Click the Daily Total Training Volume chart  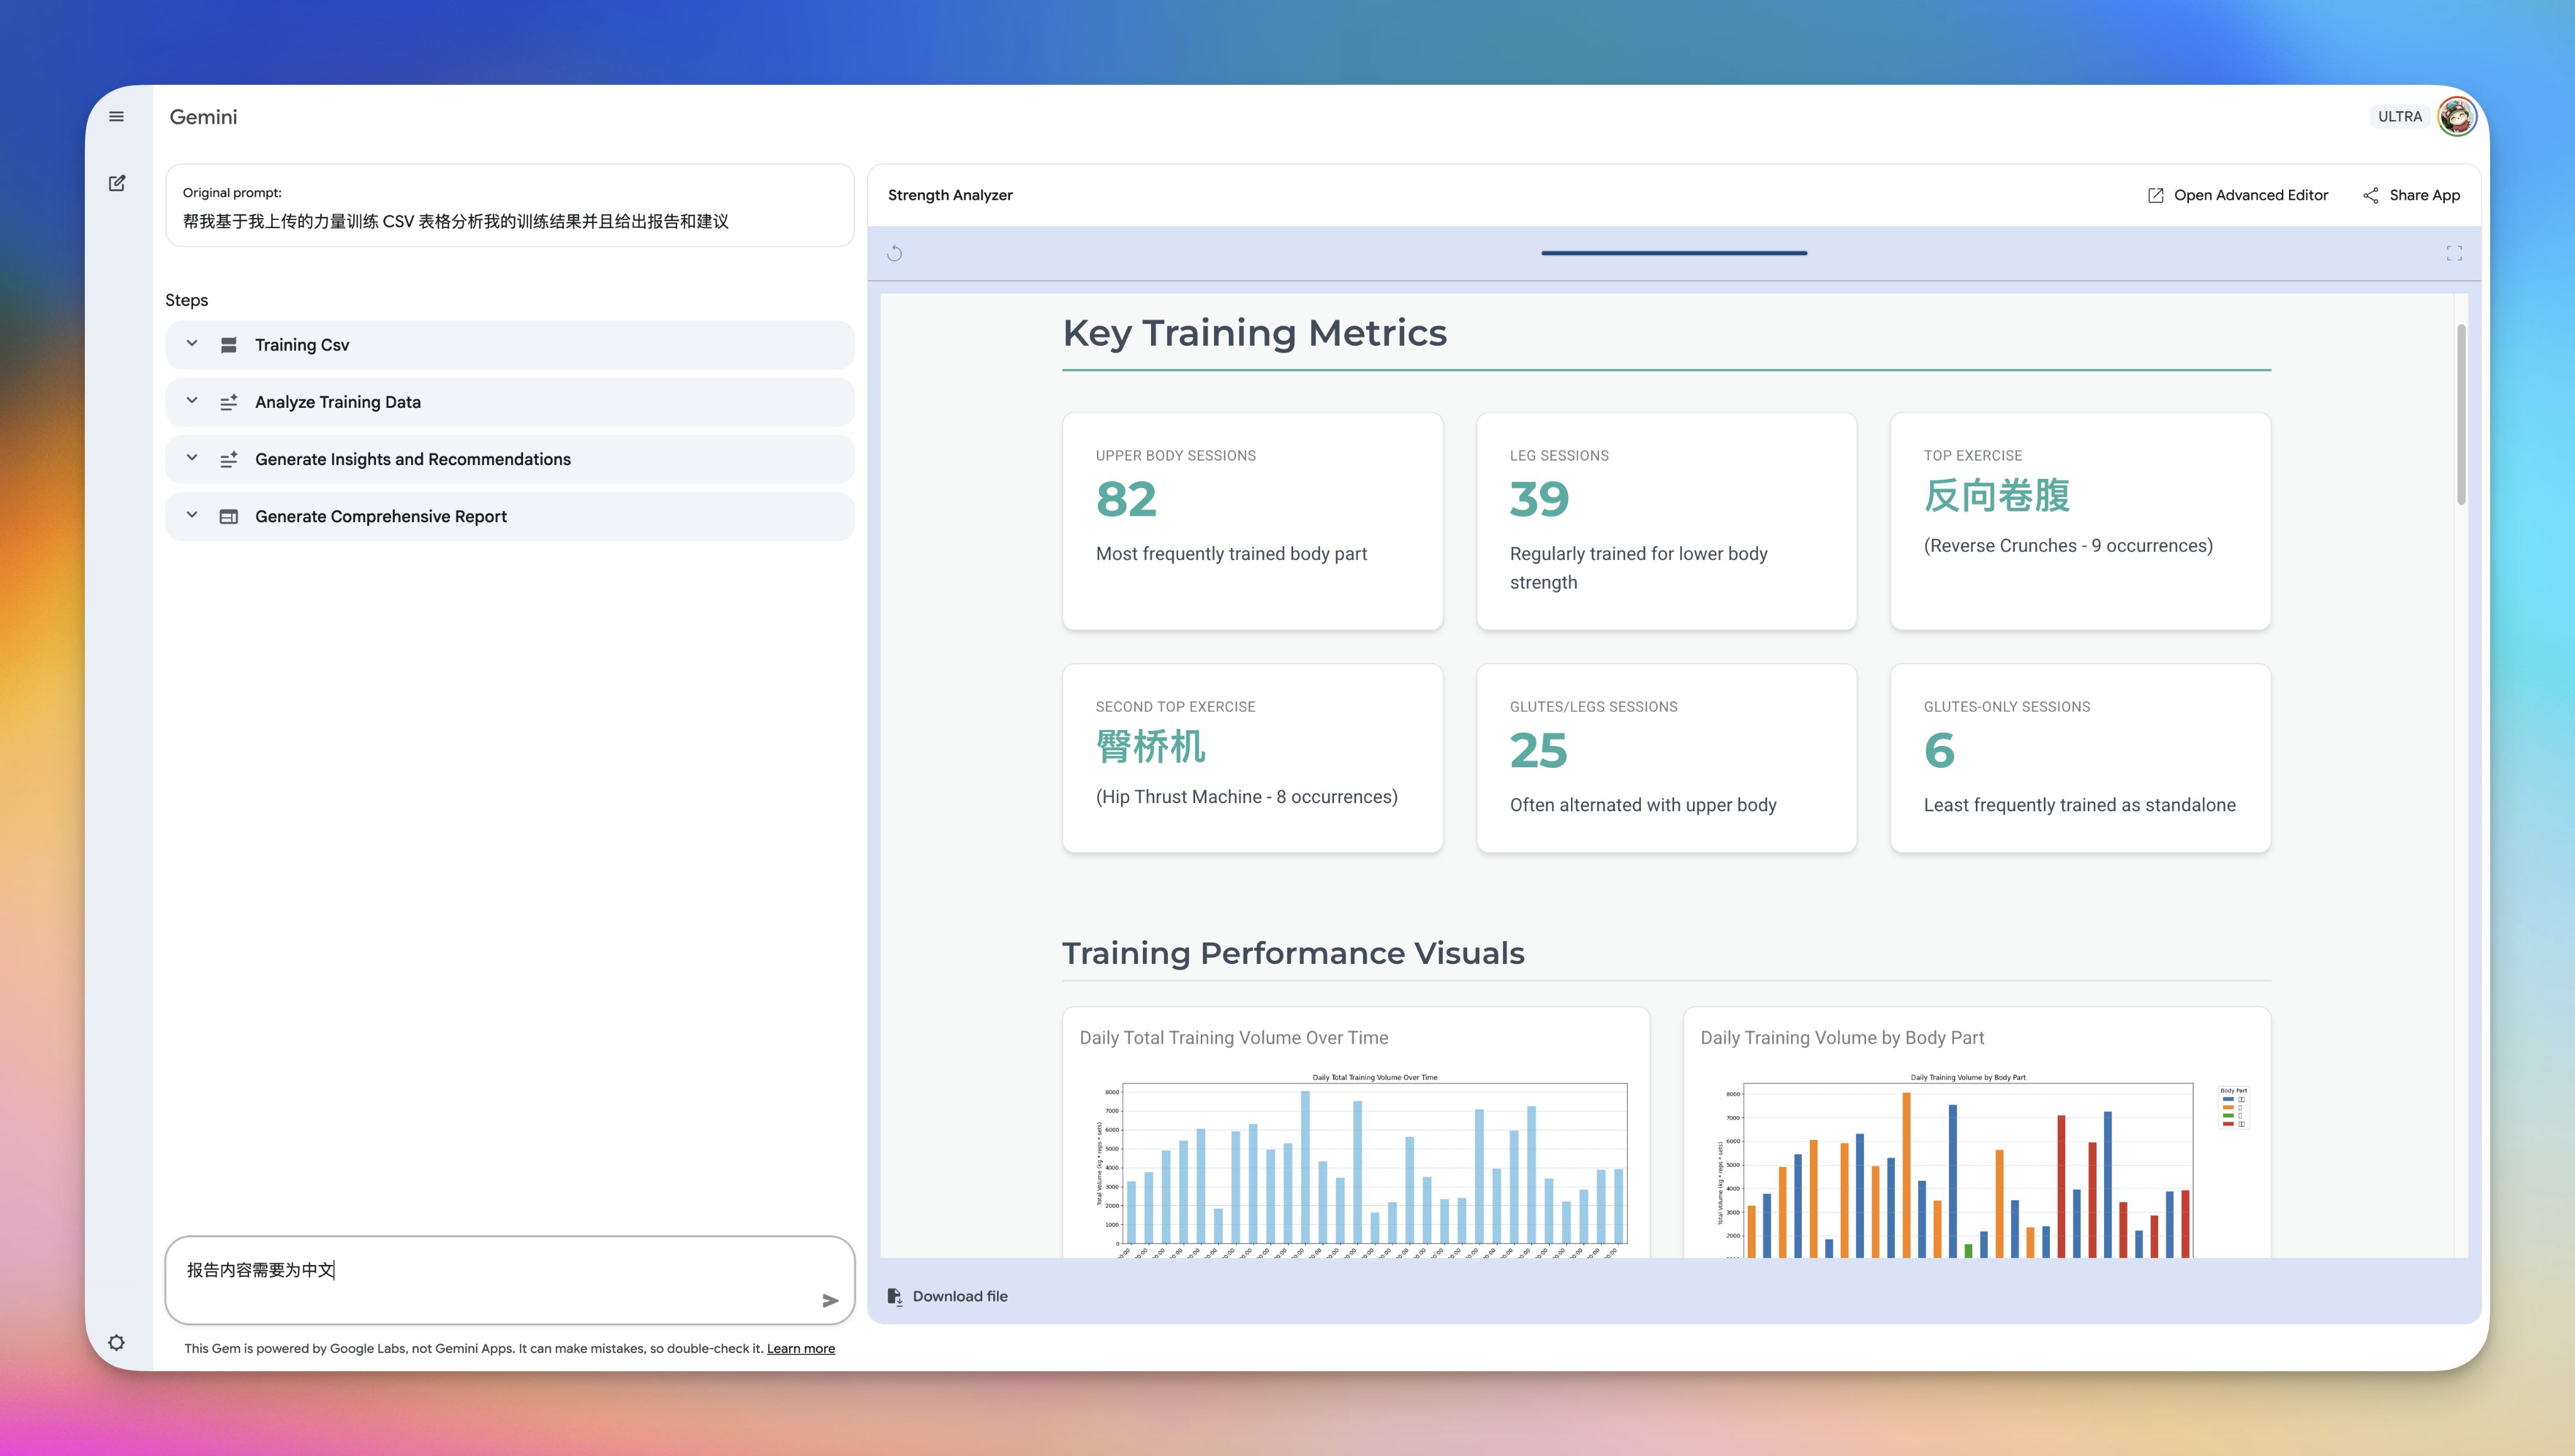point(1374,1165)
